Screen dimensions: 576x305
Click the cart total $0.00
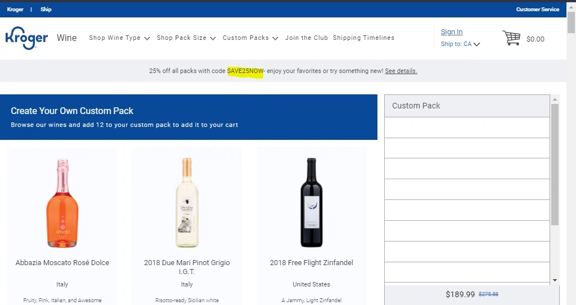coord(535,39)
